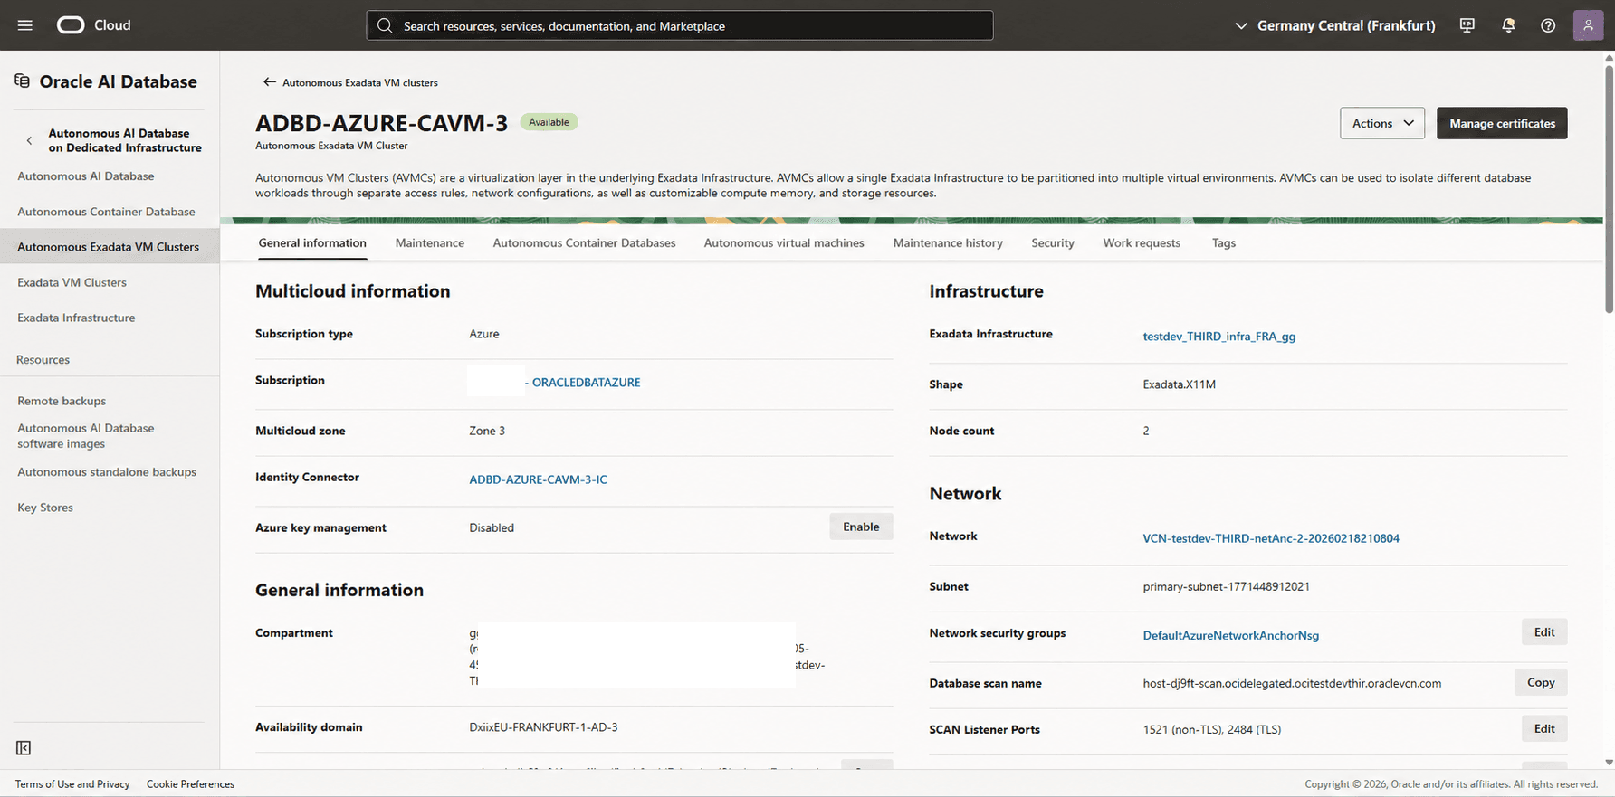Image resolution: width=1615 pixels, height=797 pixels.
Task: Open the Cloud Shell developer tools icon
Action: click(x=1467, y=25)
